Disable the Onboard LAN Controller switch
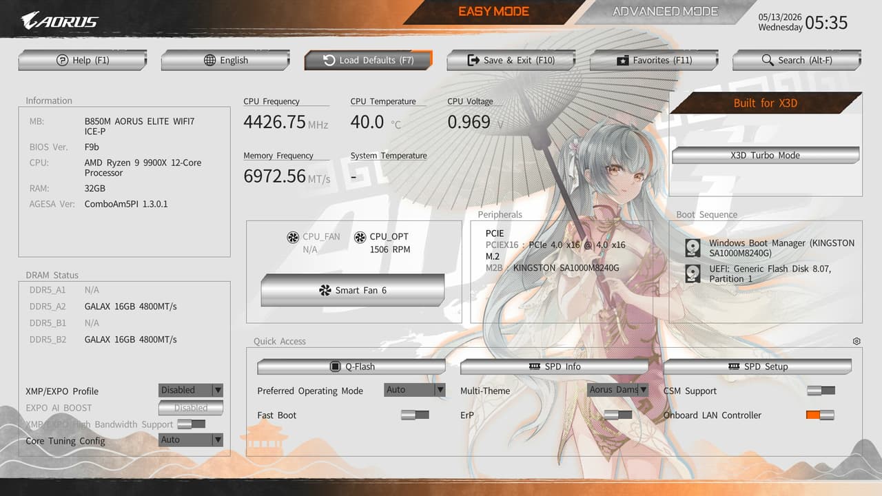 pos(821,415)
